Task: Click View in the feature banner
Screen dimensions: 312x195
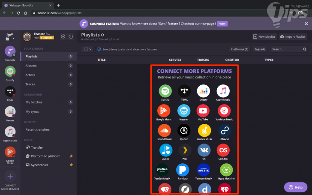Action: (x=222, y=24)
